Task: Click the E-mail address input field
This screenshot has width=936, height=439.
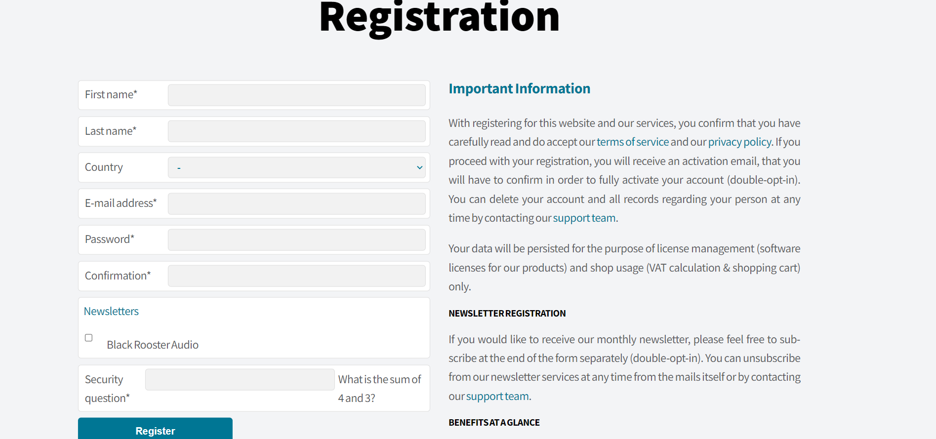Action: pos(296,203)
